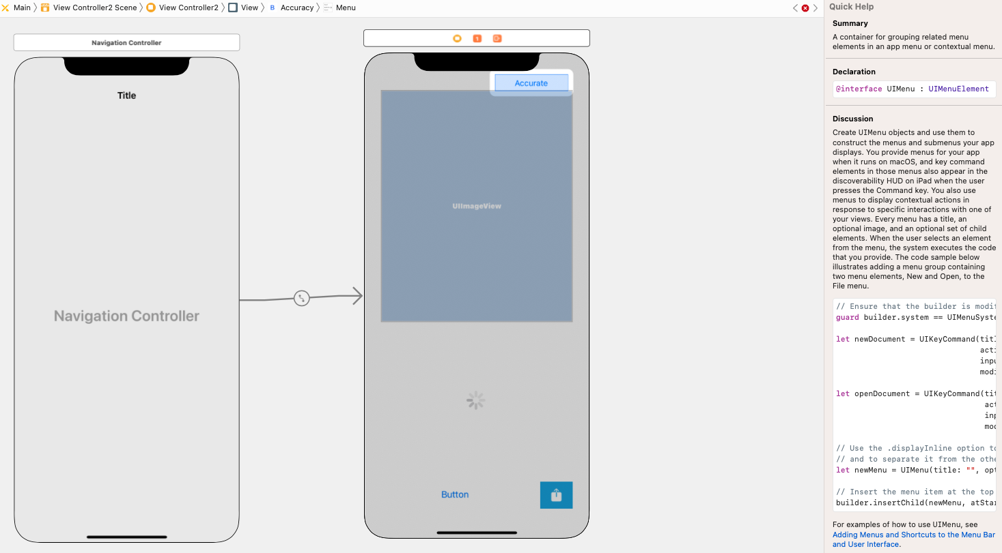Click the UIMenuElement link in the declaration
The height and width of the screenshot is (553, 1002).
click(958, 89)
